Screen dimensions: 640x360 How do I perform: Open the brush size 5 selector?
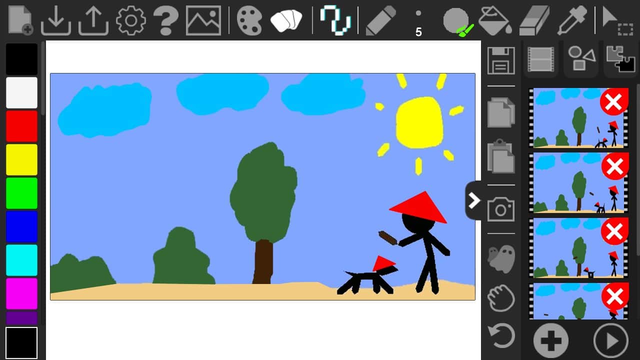click(x=418, y=22)
